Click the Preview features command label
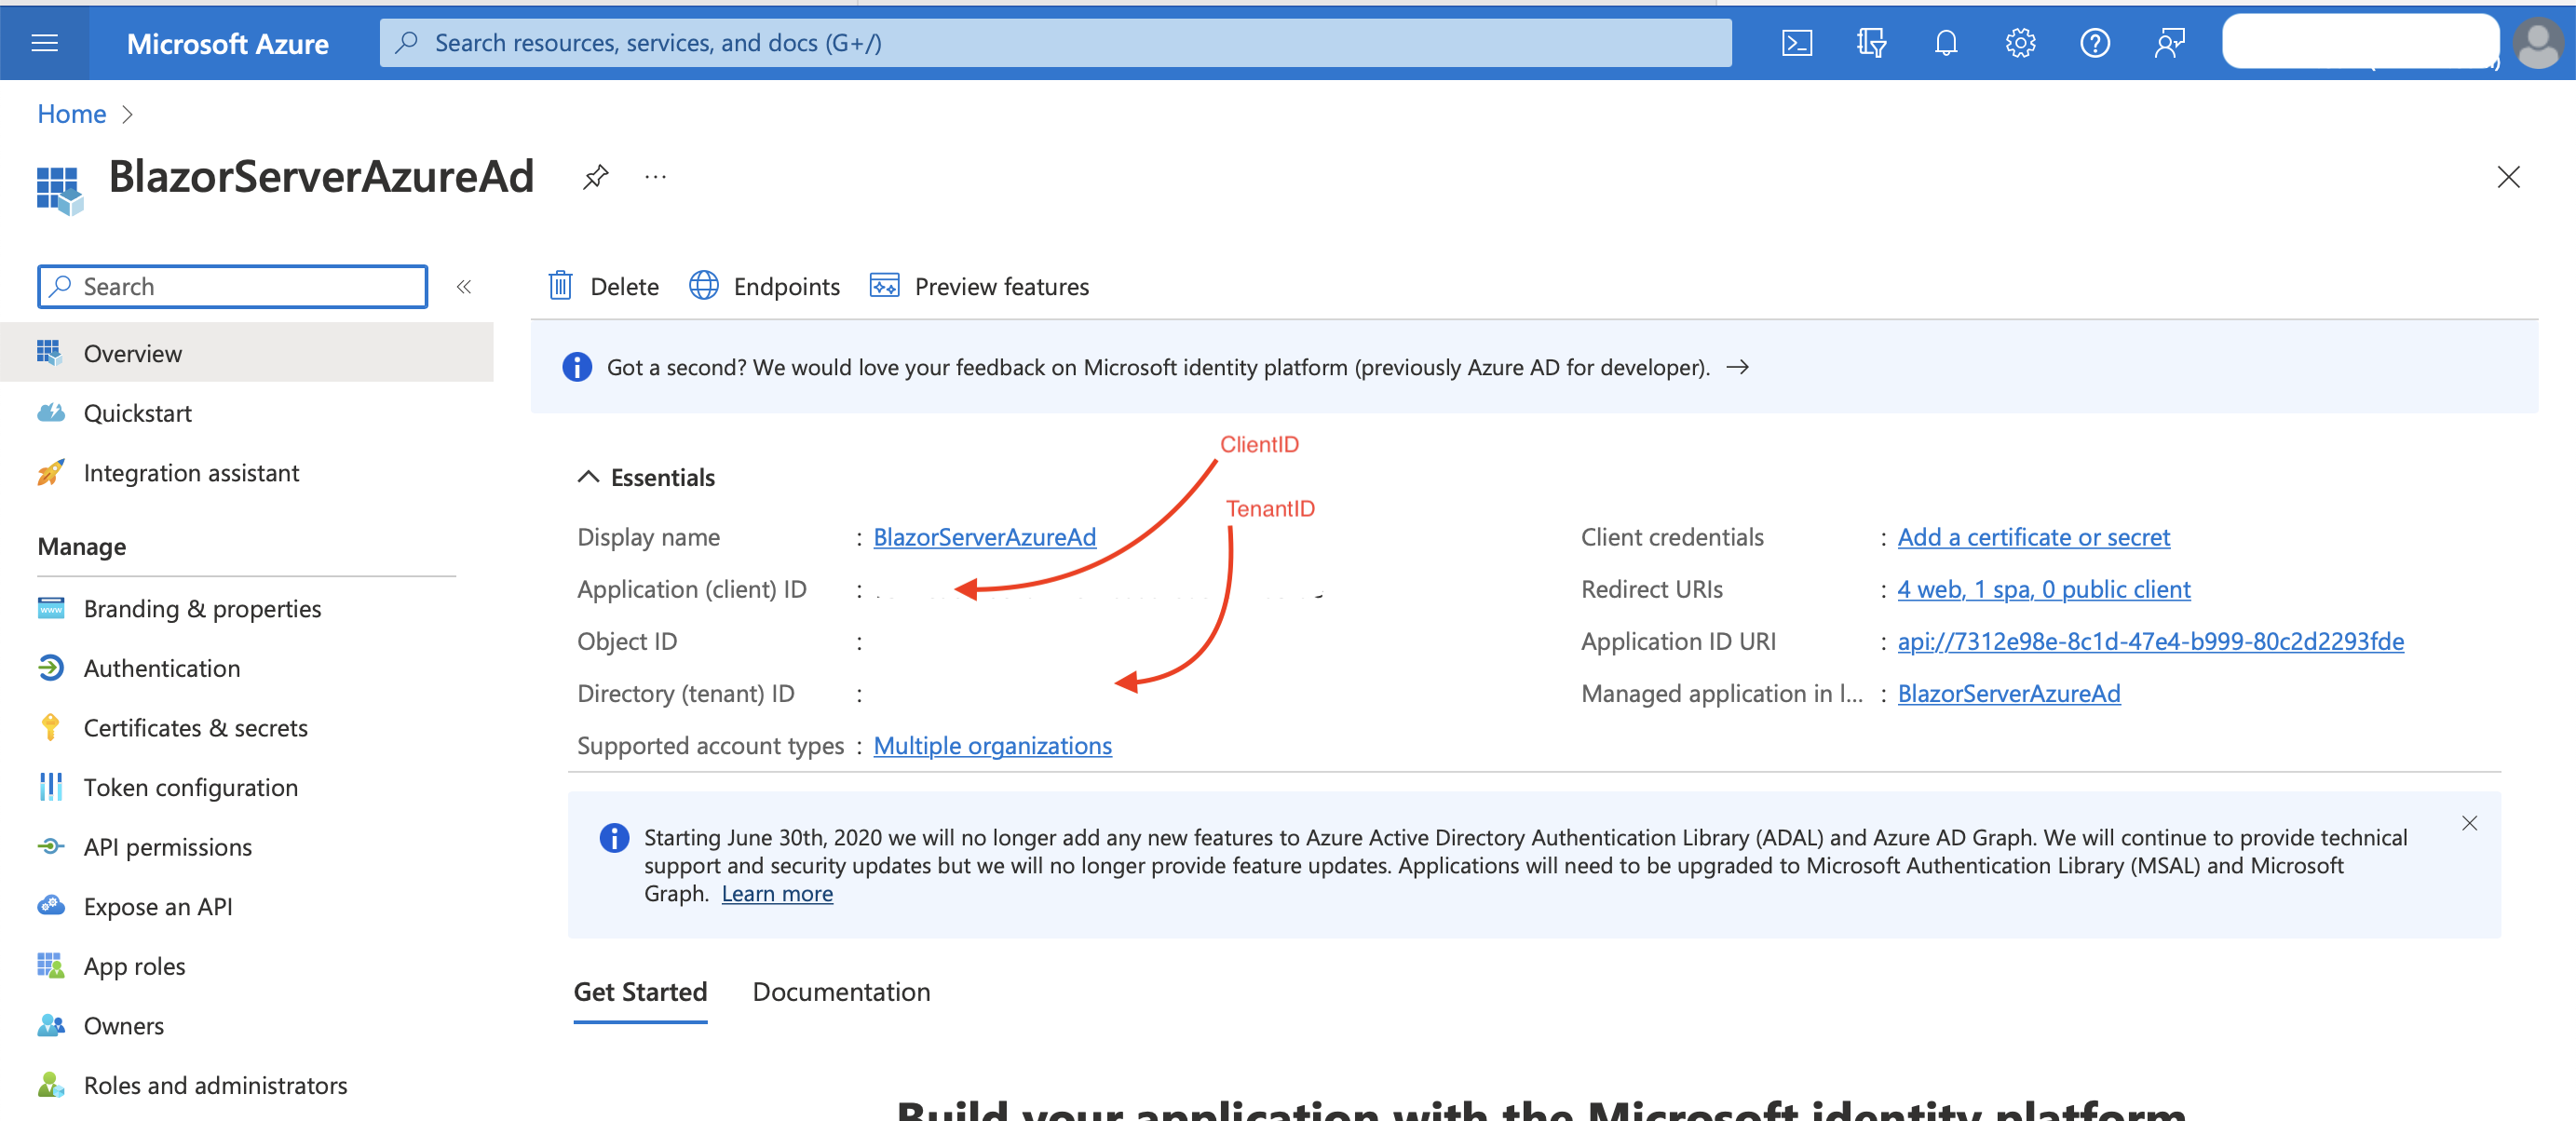Viewport: 2576px width, 1121px height. (1001, 287)
